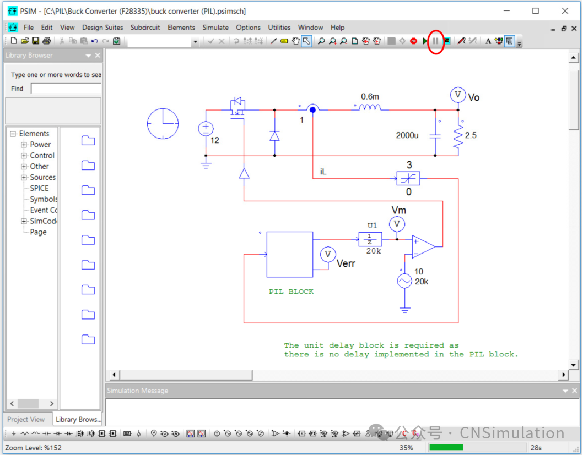
Task: Click inside the Find search field
Action: pos(66,88)
